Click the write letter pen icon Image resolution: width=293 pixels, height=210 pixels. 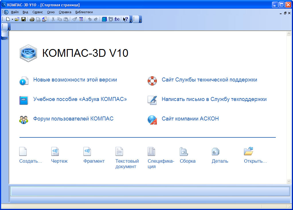coord(152,100)
